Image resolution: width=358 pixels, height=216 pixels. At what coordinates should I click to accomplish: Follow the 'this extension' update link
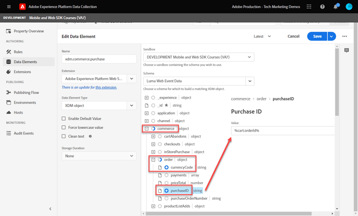(x=106, y=87)
